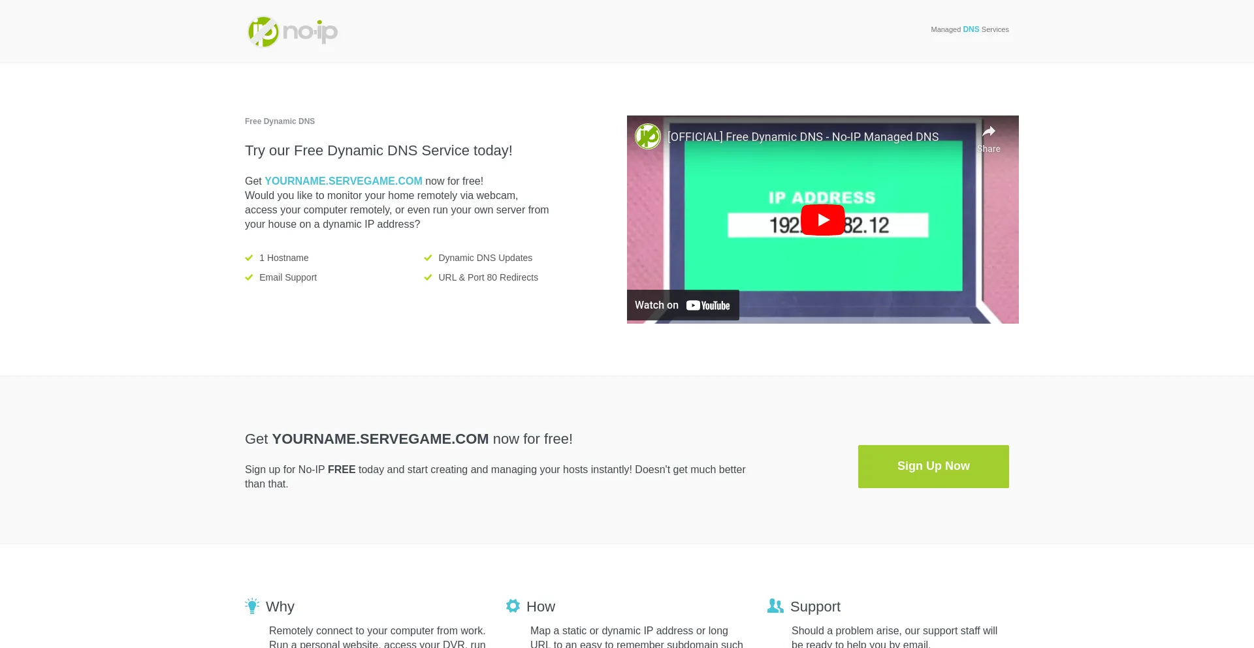Click the gear icon beside How
1254x648 pixels.
513,606
